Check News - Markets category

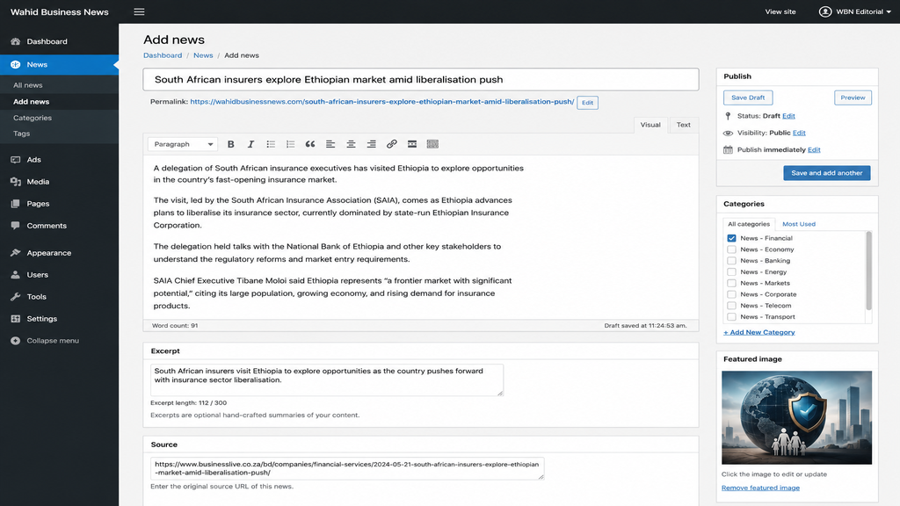(x=731, y=283)
